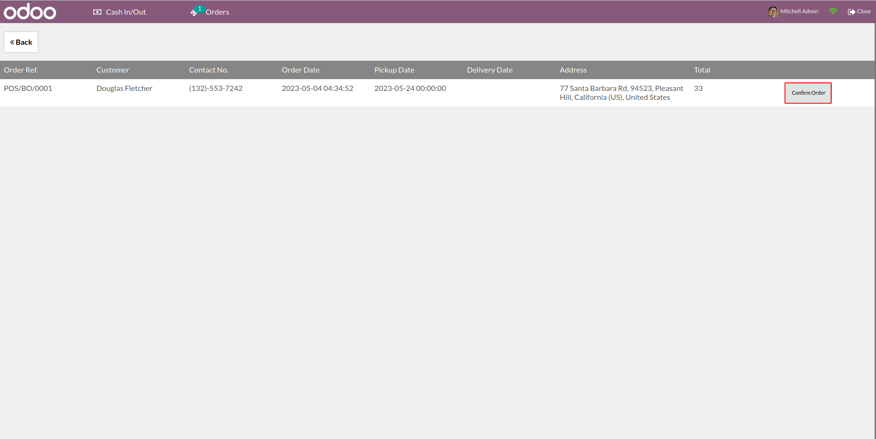Click pickup date 2023-05-24 00:00:00
The image size is (876, 439).
pyautogui.click(x=410, y=89)
